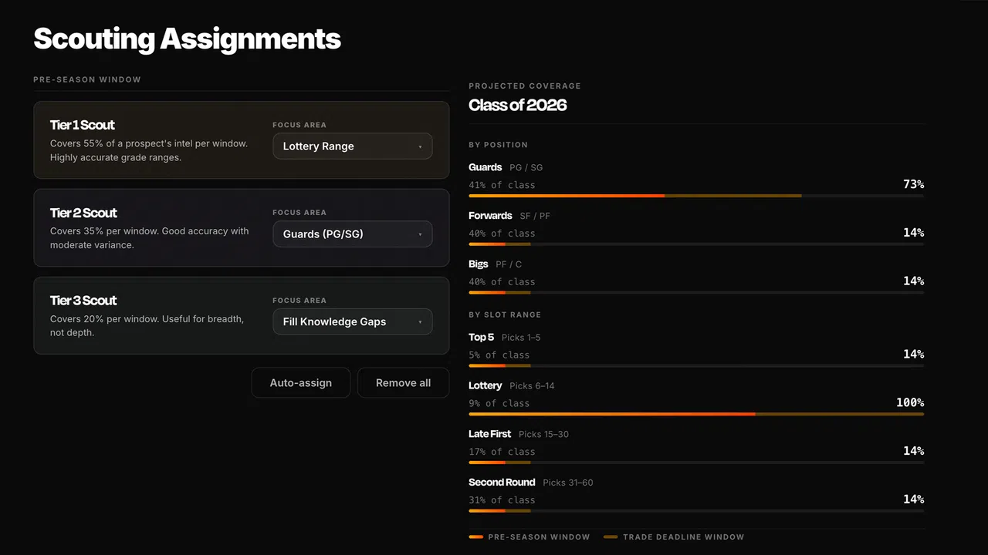The height and width of the screenshot is (555, 988).
Task: Click the Tier 3 Scout description text
Action: tap(147, 326)
